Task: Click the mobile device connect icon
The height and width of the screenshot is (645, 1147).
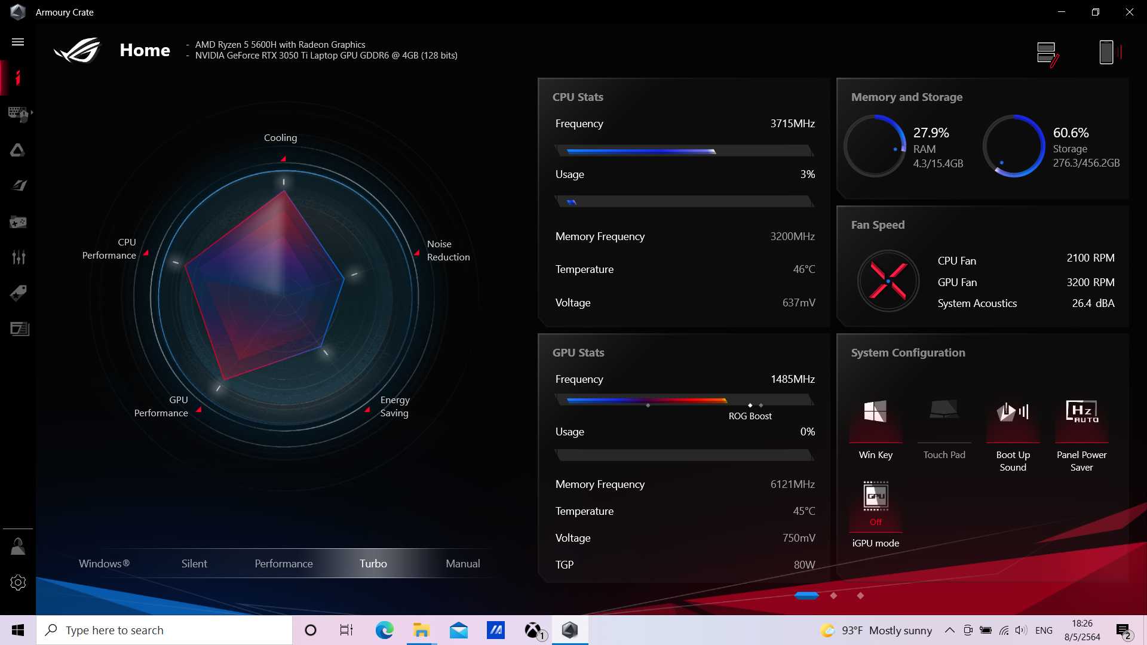Action: (x=1110, y=53)
